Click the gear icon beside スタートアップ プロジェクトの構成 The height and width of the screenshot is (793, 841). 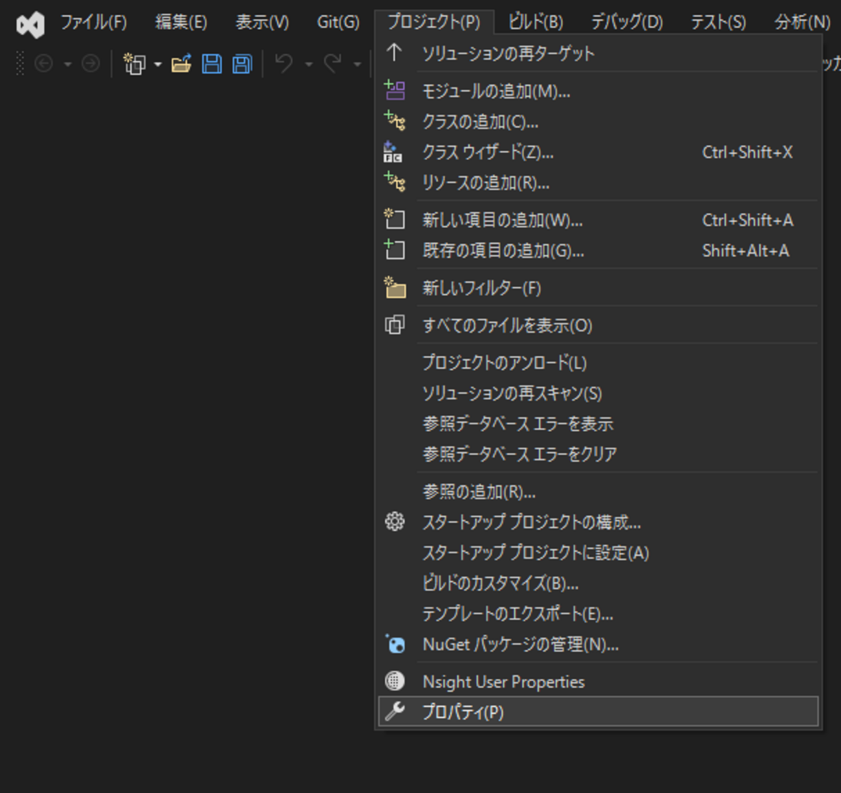(x=395, y=521)
